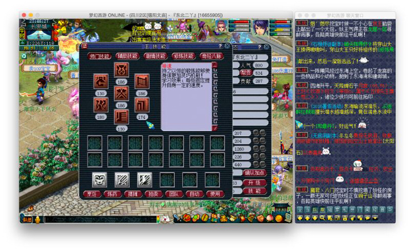Toggle the 当 chat channel

[307, 209]
